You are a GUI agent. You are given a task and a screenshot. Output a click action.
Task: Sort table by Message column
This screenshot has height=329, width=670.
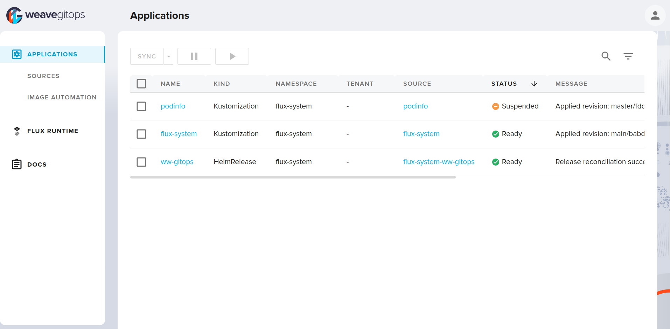[x=571, y=84]
